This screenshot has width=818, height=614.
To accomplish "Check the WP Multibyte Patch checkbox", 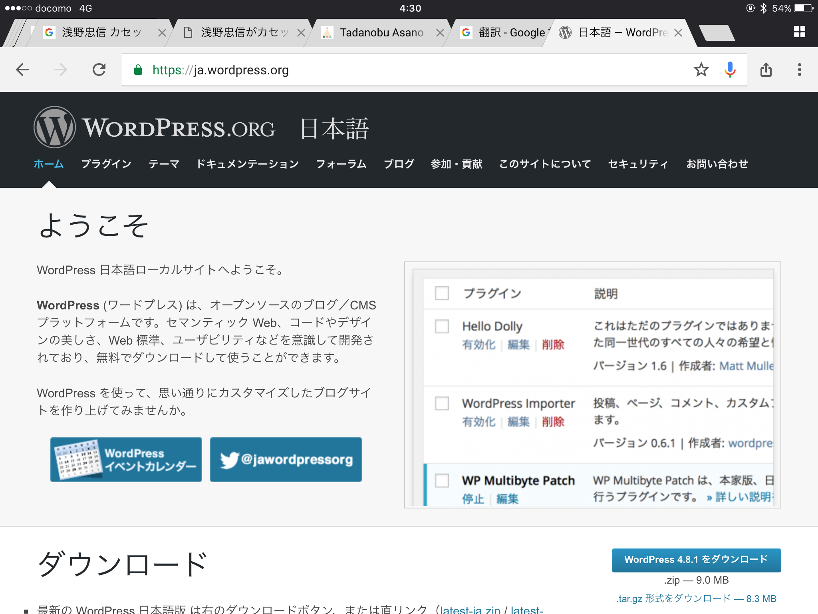I will [442, 480].
